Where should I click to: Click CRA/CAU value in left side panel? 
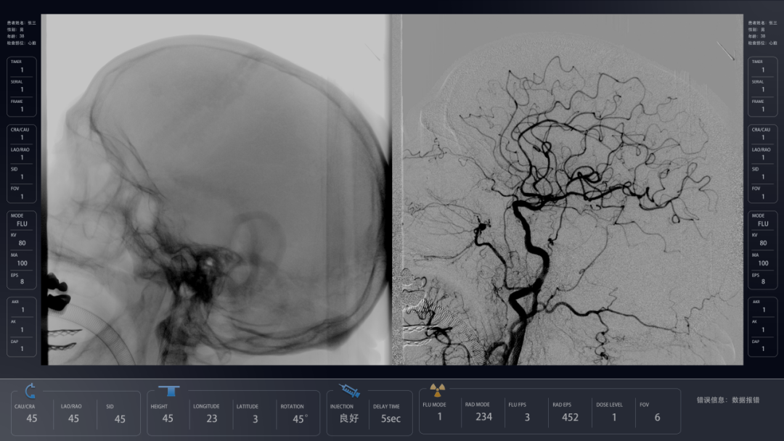coord(22,137)
